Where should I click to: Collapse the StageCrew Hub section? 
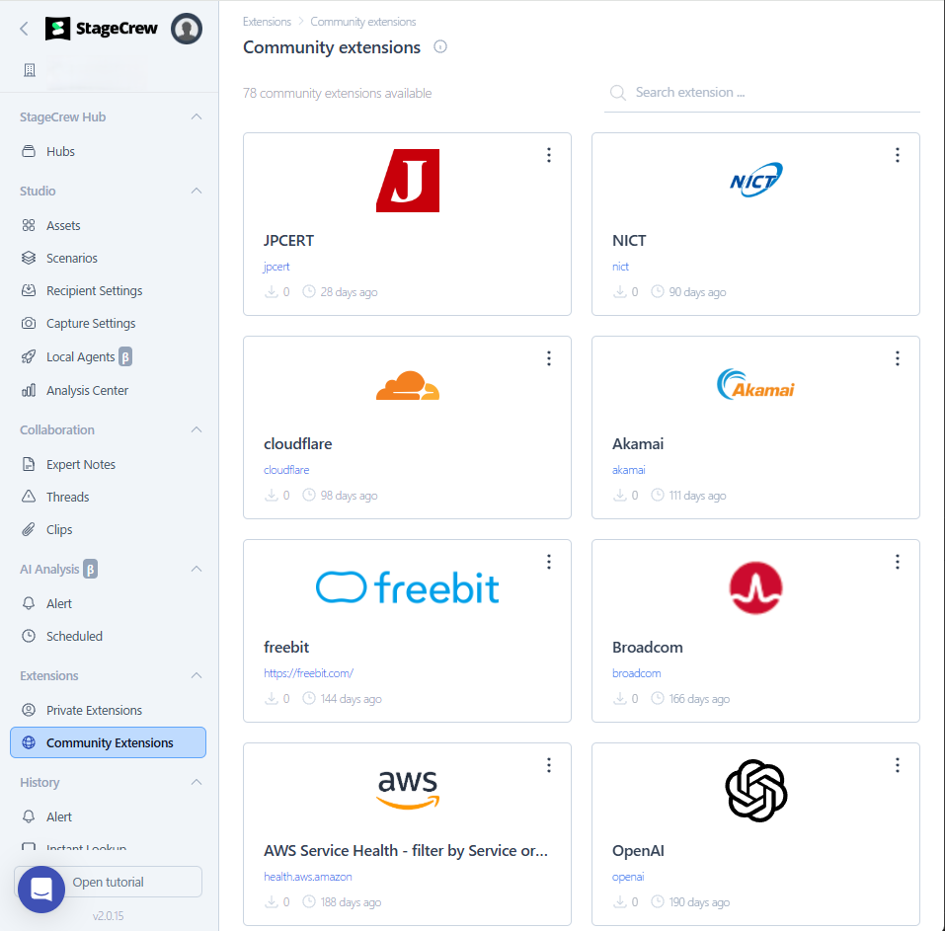point(197,117)
